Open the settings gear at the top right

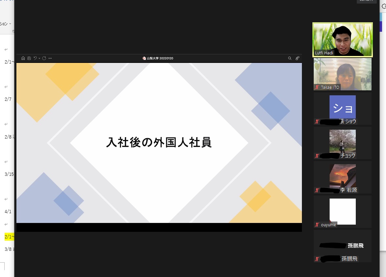[x=383, y=6]
